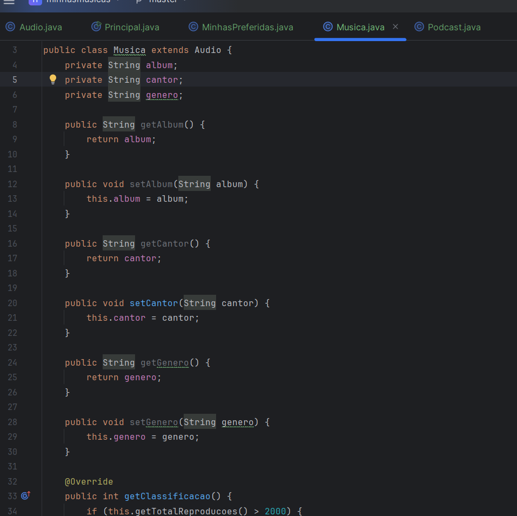Click this.cantor on line 21
Image resolution: width=517 pixels, height=516 pixels.
116,318
